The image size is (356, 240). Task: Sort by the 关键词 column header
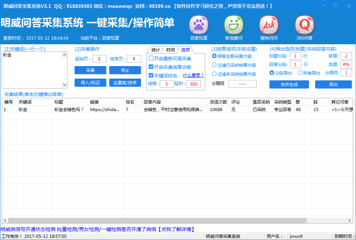[34, 102]
